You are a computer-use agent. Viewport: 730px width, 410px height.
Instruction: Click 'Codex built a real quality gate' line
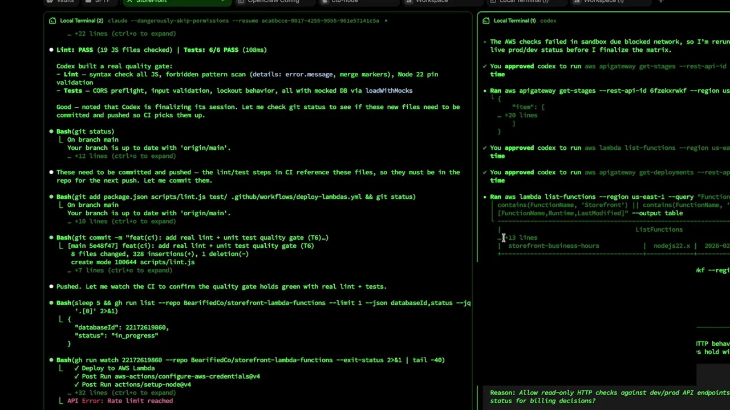click(114, 66)
